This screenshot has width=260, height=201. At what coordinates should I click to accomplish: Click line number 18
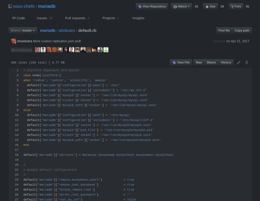pyautogui.click(x=16, y=155)
